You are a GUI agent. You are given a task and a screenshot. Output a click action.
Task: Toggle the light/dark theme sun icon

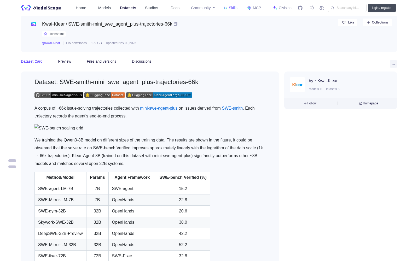pyautogui.click(x=312, y=8)
